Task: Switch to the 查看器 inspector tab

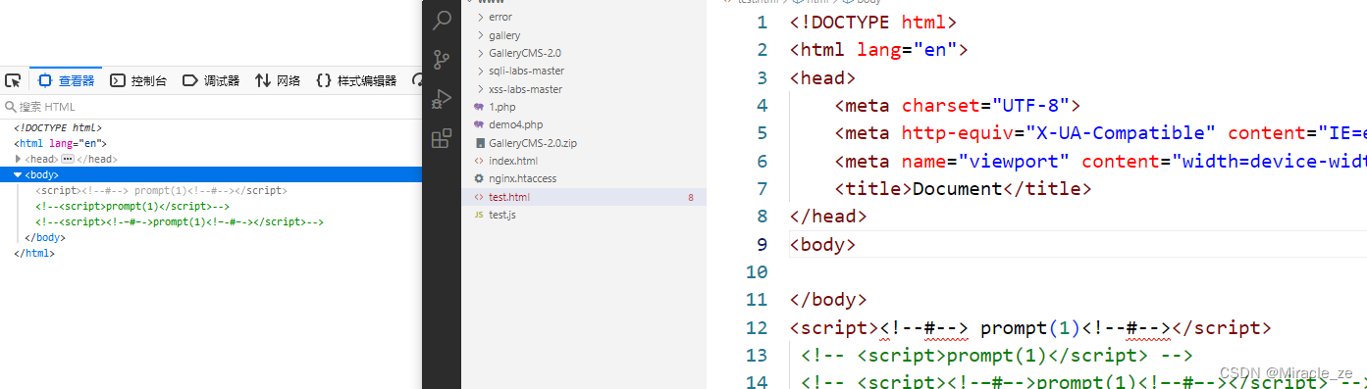Action: click(x=67, y=81)
